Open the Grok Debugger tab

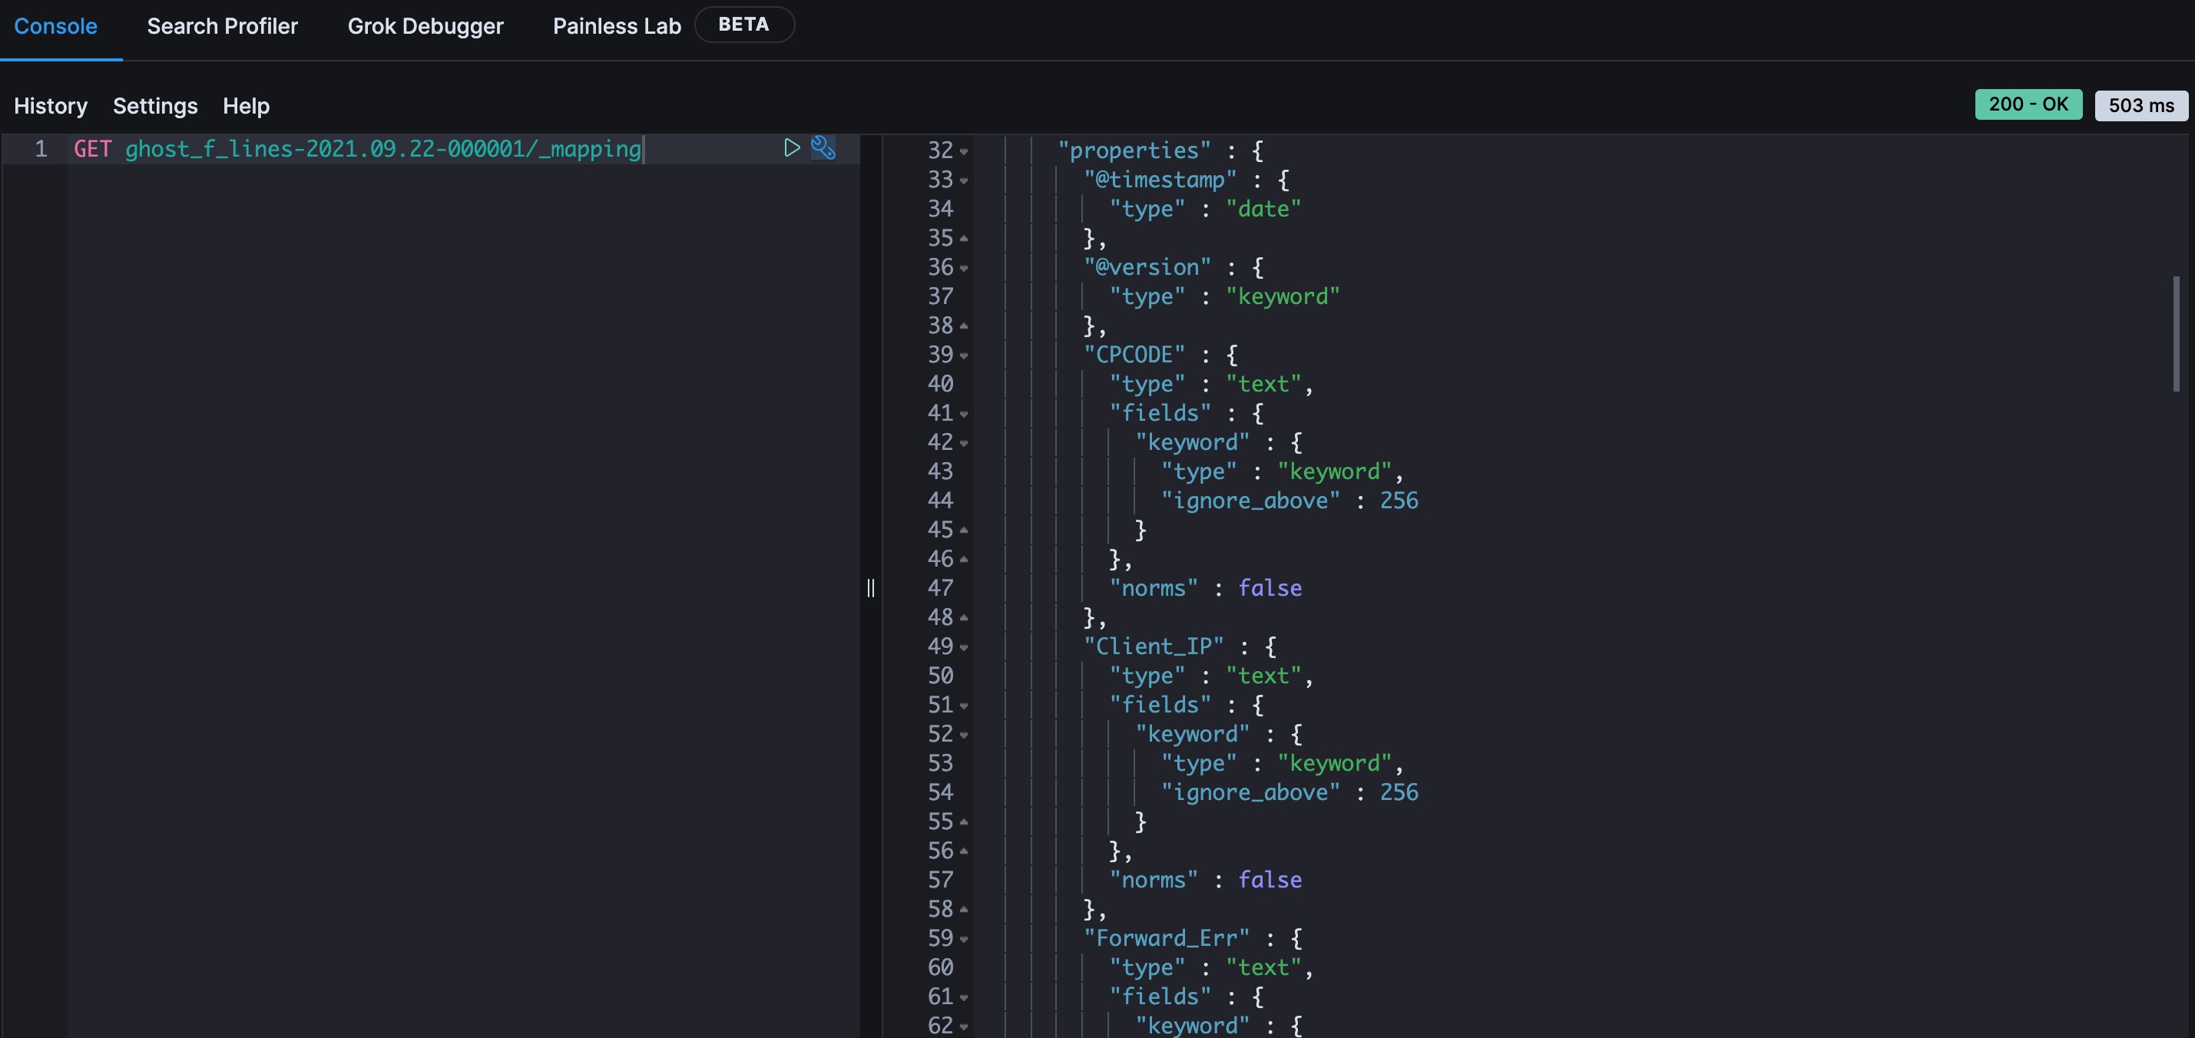click(425, 26)
